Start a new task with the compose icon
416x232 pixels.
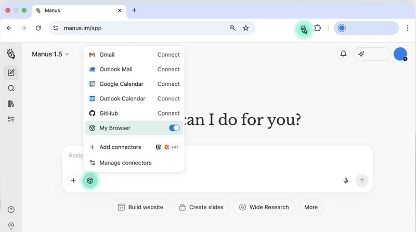coord(11,73)
